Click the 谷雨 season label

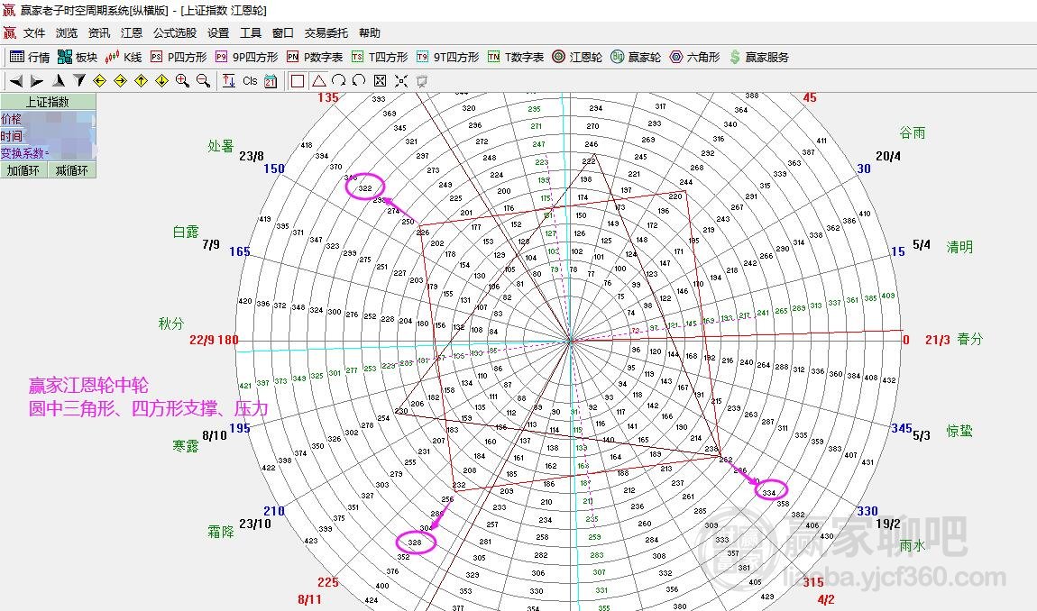point(913,132)
